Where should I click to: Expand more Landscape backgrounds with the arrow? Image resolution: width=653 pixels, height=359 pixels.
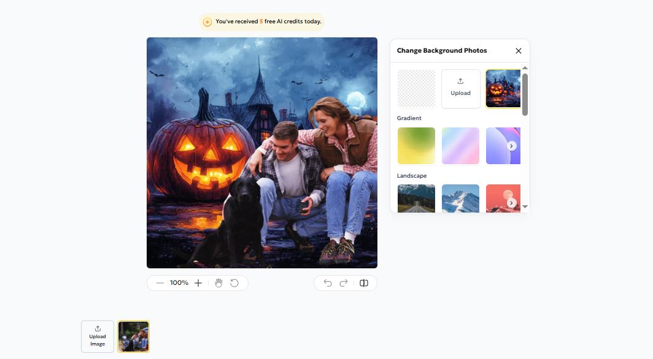[x=511, y=202]
